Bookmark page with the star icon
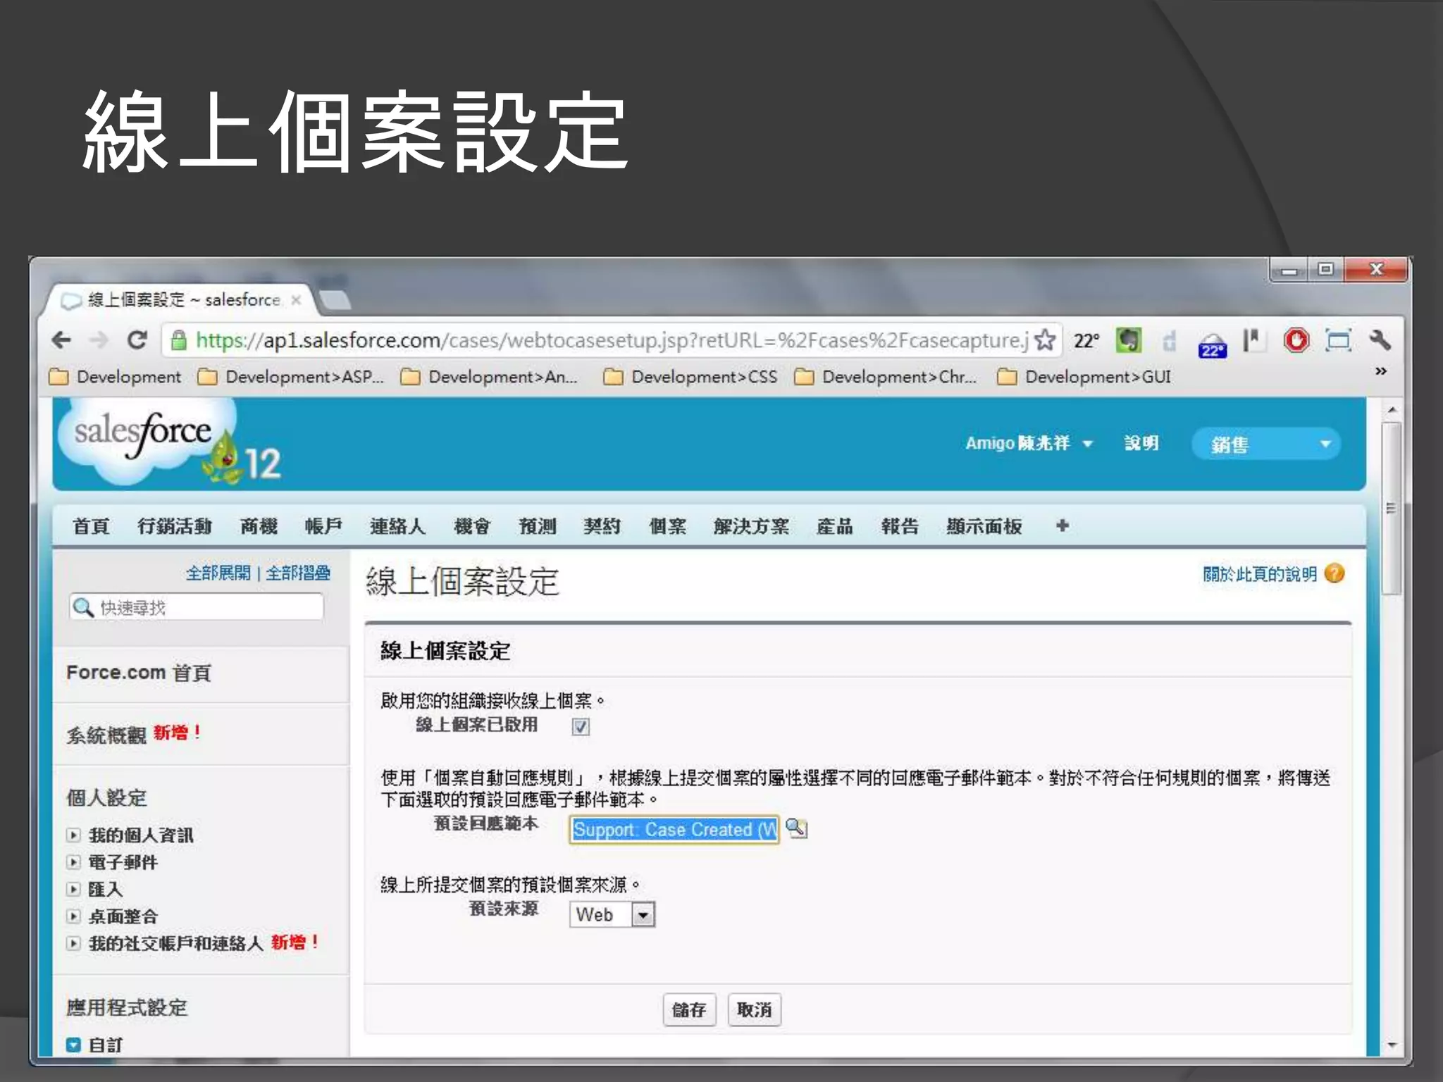 [1046, 340]
